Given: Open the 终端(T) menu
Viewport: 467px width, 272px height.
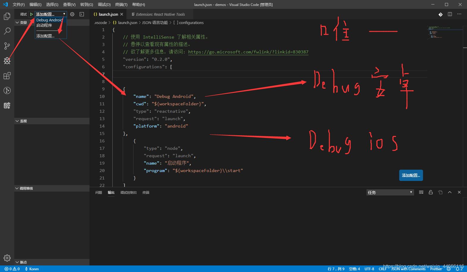Looking at the screenshot, I should click(121, 4).
